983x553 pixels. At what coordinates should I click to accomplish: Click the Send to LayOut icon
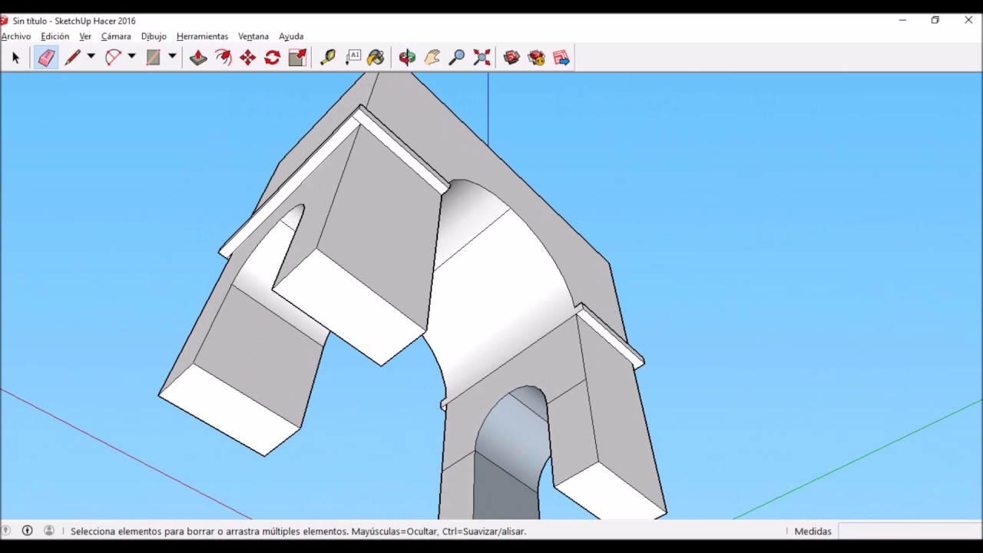561,58
